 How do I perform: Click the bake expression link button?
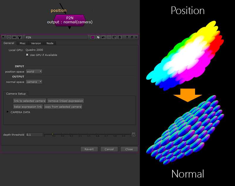[28, 107]
